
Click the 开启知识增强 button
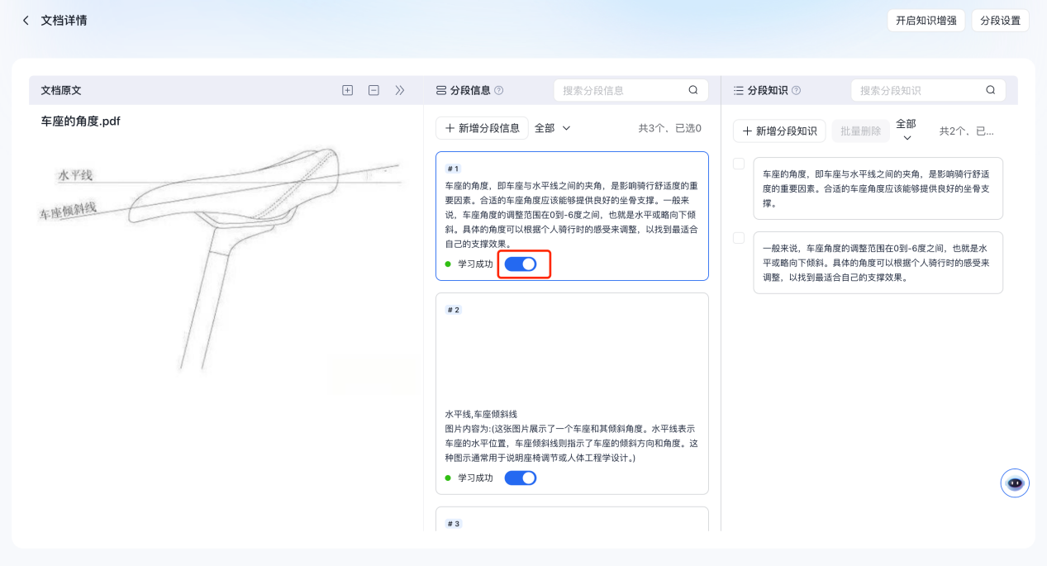[x=926, y=21]
